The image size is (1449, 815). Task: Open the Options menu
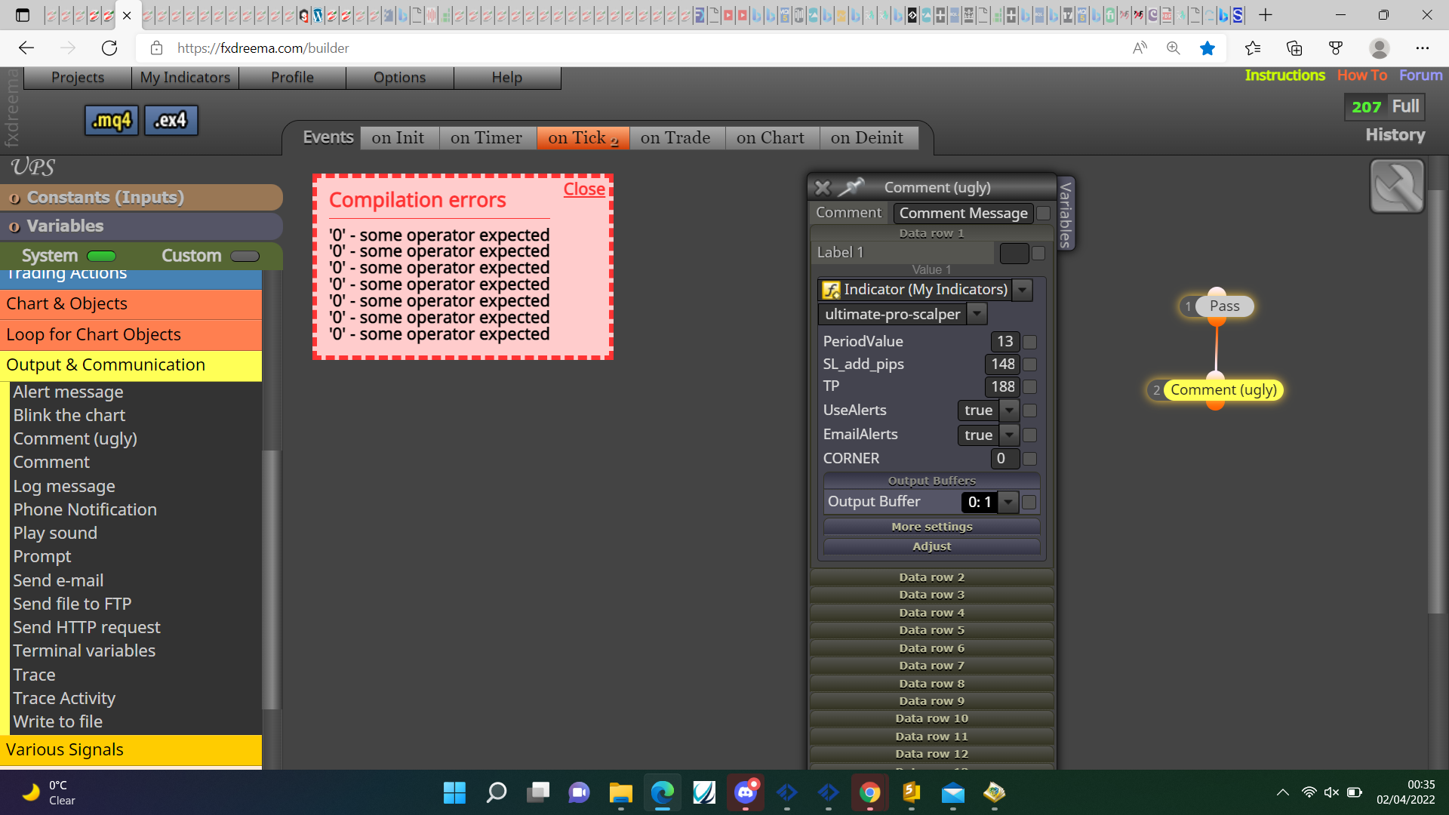[400, 78]
